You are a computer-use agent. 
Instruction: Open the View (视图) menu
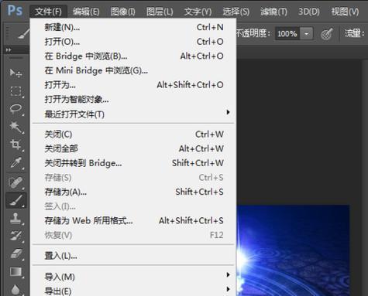tap(345, 12)
